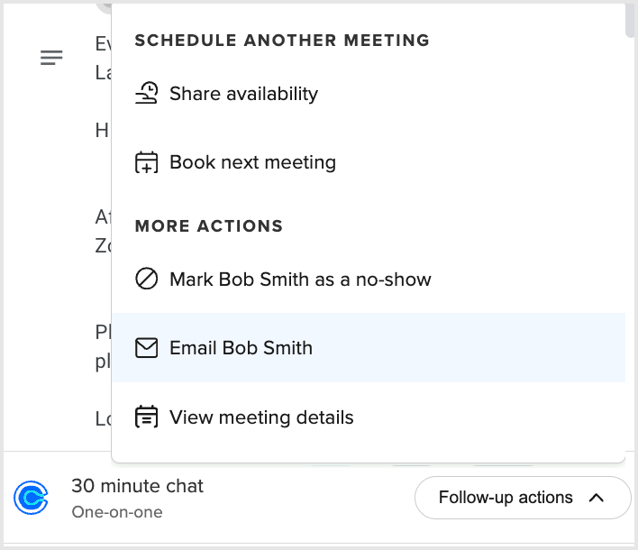
Task: Click the Schedule Another Meeting header
Action: [x=282, y=41]
